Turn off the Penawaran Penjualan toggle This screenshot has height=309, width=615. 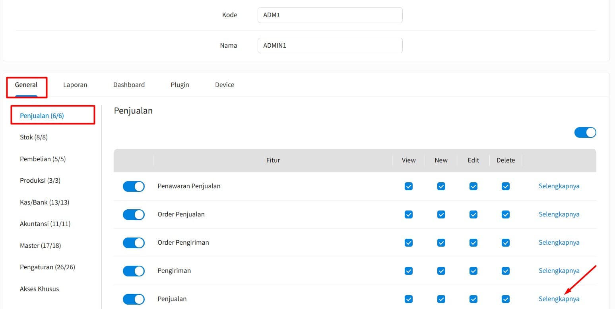point(134,186)
